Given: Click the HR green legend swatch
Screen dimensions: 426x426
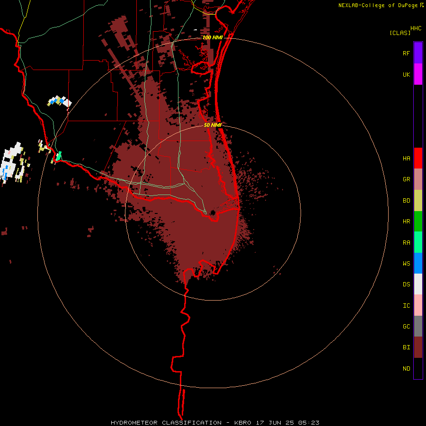Looking at the screenshot, I should (x=418, y=222).
